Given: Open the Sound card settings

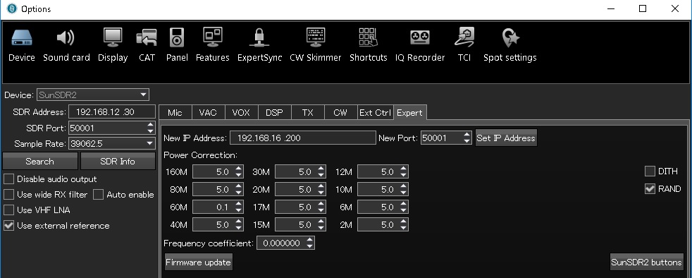Looking at the screenshot, I should pyautogui.click(x=66, y=44).
